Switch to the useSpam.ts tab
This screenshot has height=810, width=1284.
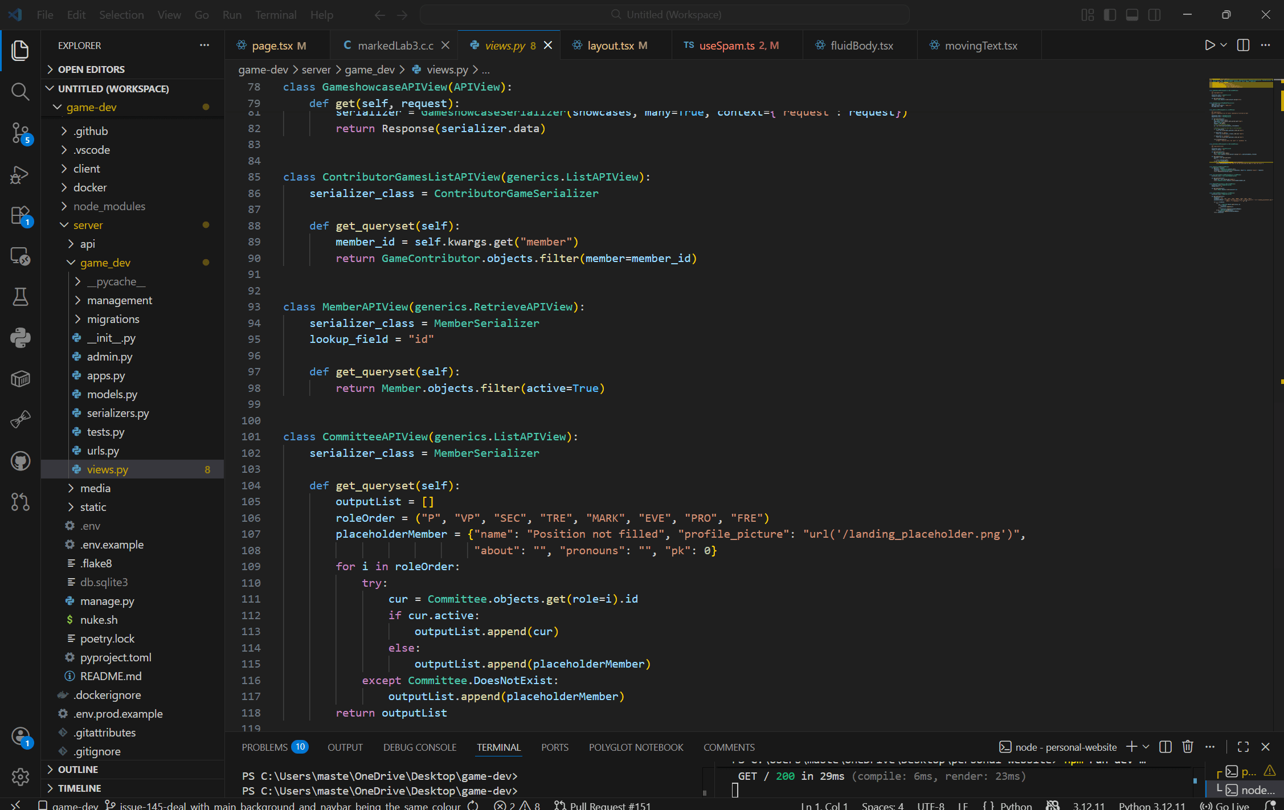click(x=738, y=45)
